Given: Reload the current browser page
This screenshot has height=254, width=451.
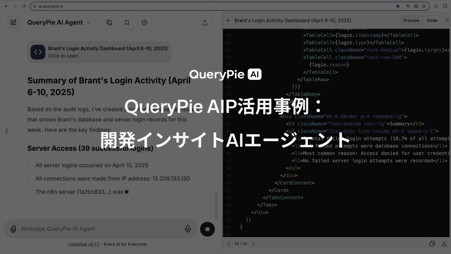Looking at the screenshot, I should (x=24, y=6).
